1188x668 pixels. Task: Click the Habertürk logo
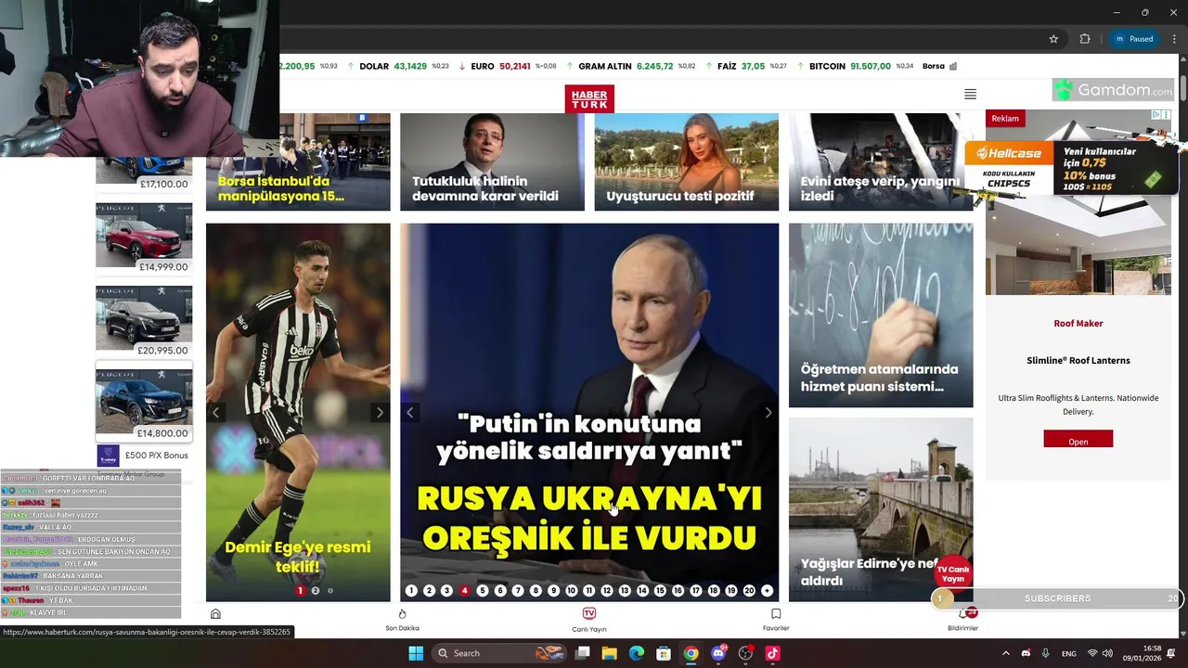pos(589,98)
